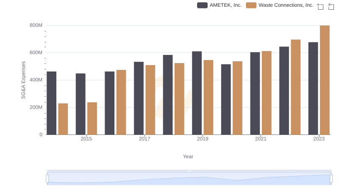Click the y-axis label 200M

36,107
